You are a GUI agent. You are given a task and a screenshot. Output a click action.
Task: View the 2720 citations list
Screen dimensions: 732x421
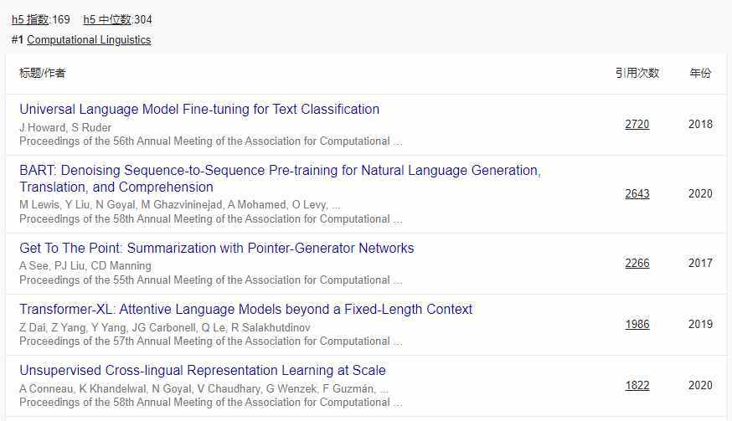coord(637,124)
